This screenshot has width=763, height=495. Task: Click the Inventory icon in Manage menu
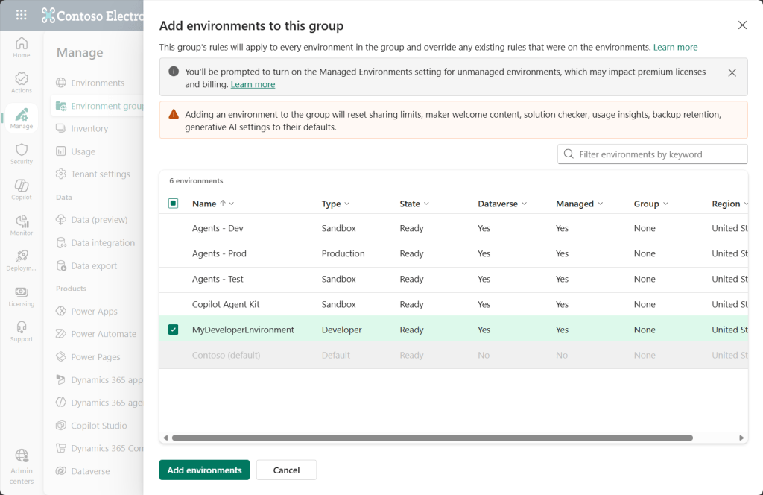(x=61, y=128)
